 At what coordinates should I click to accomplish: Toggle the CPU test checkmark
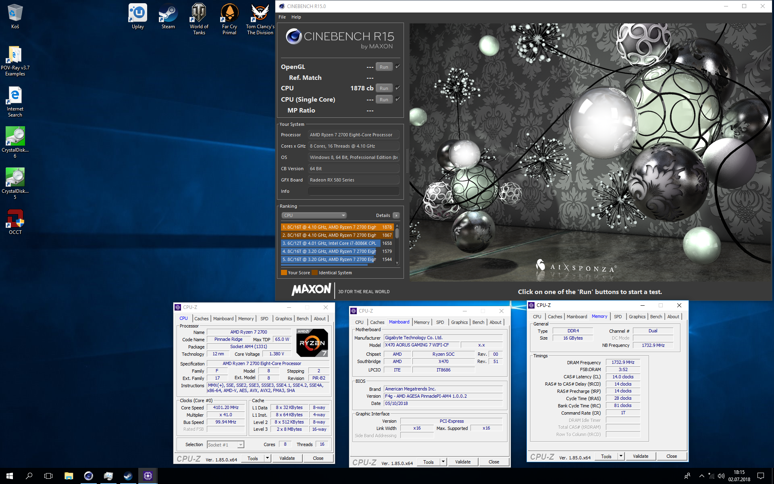(x=397, y=88)
